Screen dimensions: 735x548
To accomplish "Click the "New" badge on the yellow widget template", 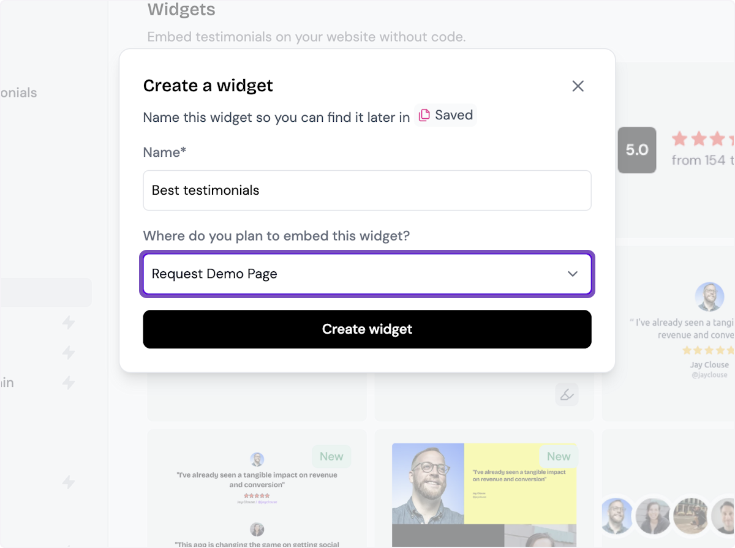I will pos(558,456).
